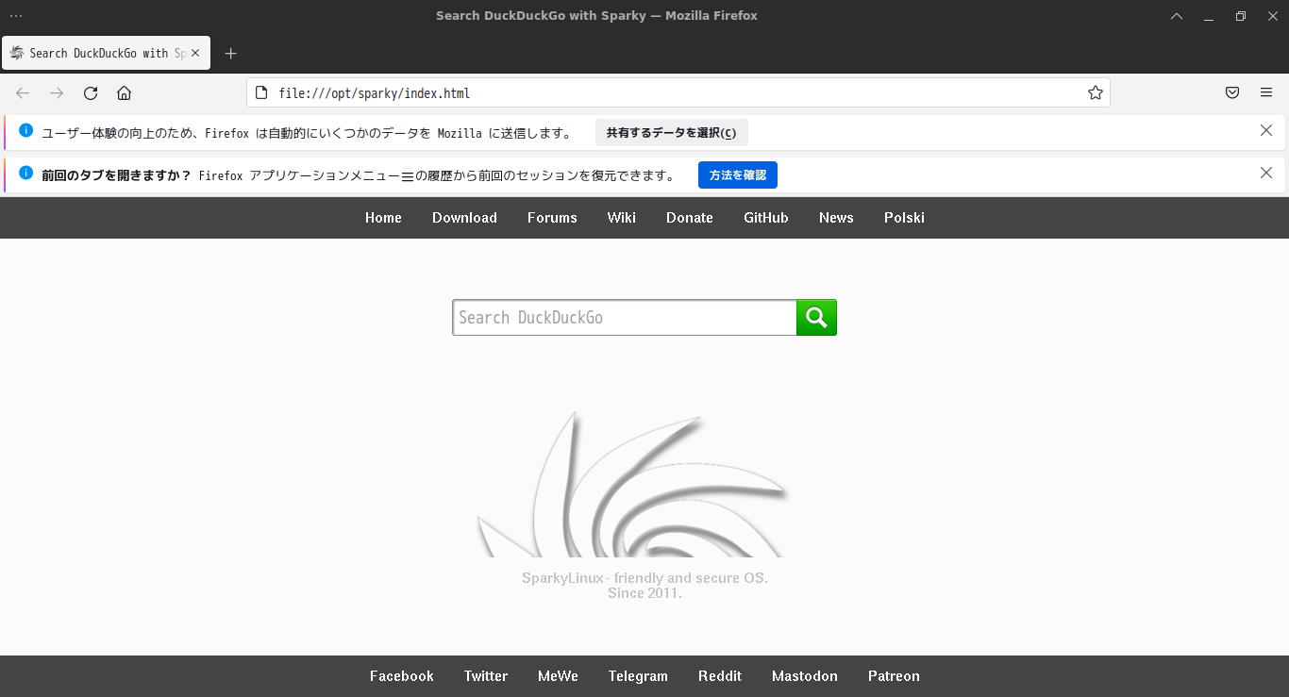The width and height of the screenshot is (1289, 697).
Task: Reload the page with the refresh icon
Action: point(91,92)
